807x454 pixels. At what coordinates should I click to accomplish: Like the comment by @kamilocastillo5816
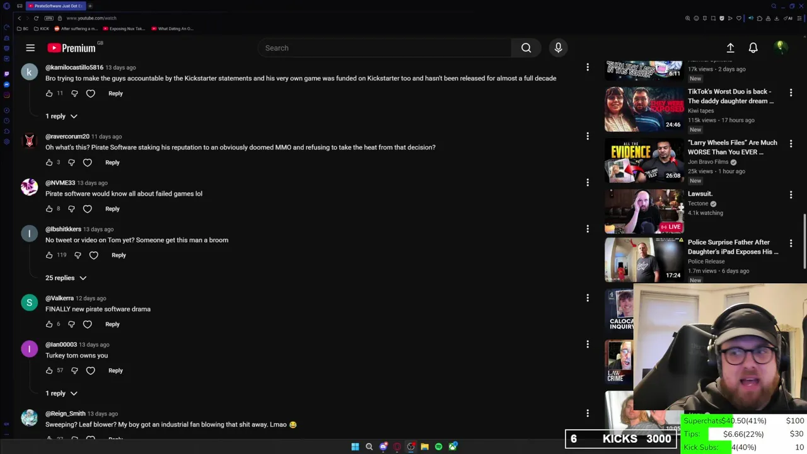[x=49, y=93]
